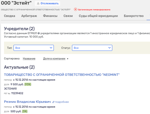Screen dimensions: 150x114
Task: Open Суды общей юрисдикции tab
Action: 98,16
